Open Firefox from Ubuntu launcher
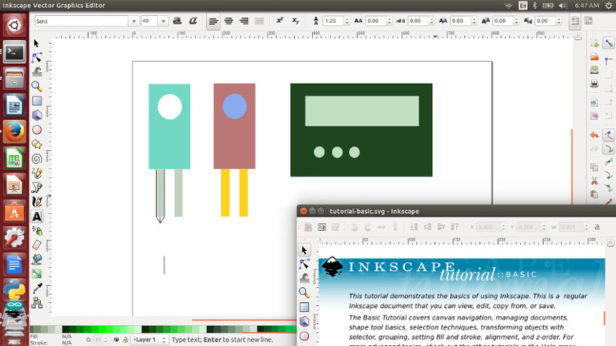 14,132
